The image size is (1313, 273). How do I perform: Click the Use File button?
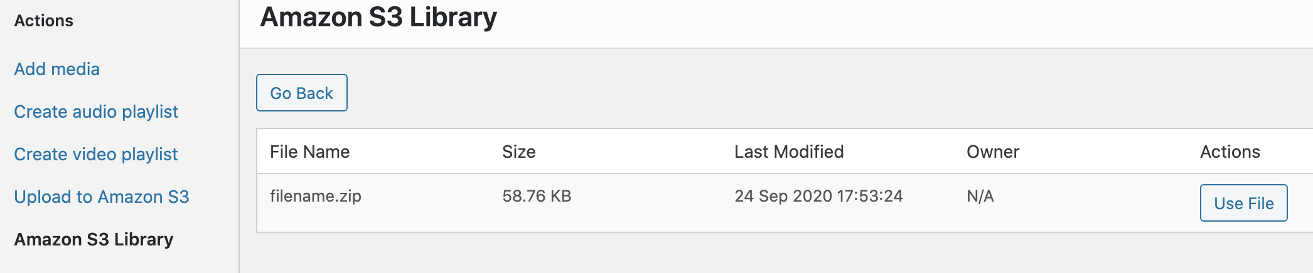pyautogui.click(x=1243, y=203)
